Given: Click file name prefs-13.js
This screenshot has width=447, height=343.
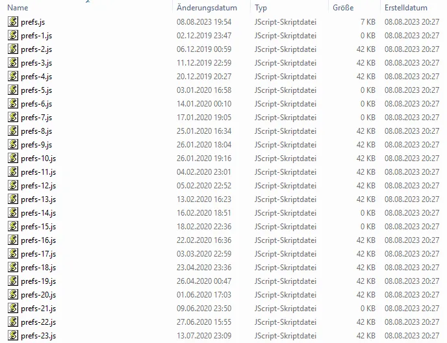Looking at the screenshot, I should pyautogui.click(x=38, y=199).
